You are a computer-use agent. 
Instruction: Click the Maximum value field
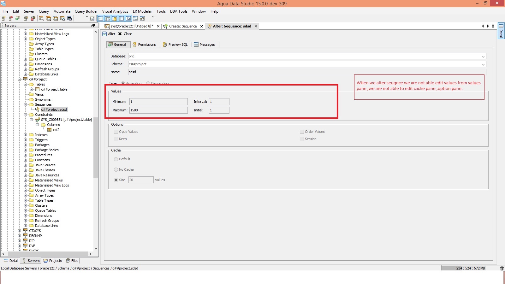click(x=158, y=110)
